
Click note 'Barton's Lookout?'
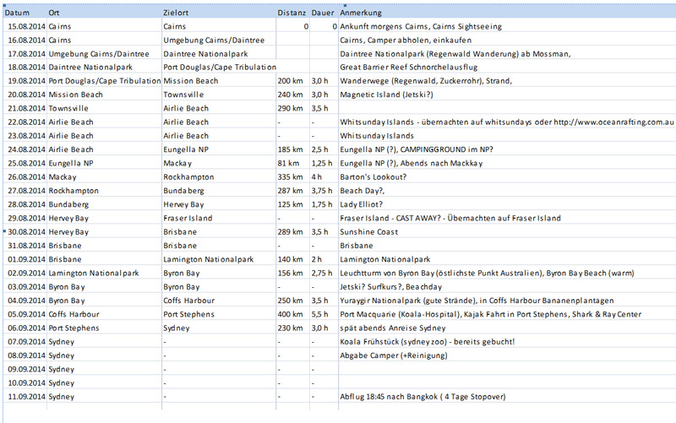coord(373,177)
